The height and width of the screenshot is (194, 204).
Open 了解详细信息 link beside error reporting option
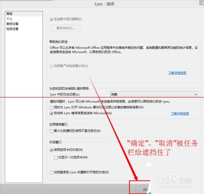coord(180,113)
